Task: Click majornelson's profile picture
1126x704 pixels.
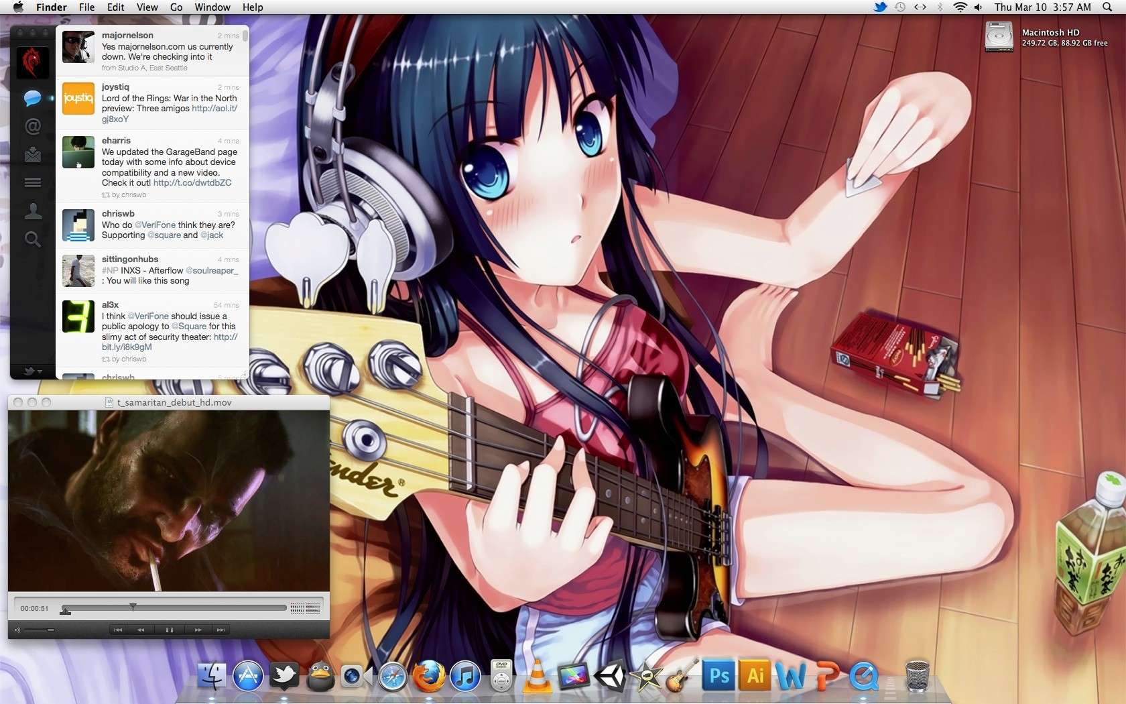Action: click(x=78, y=47)
